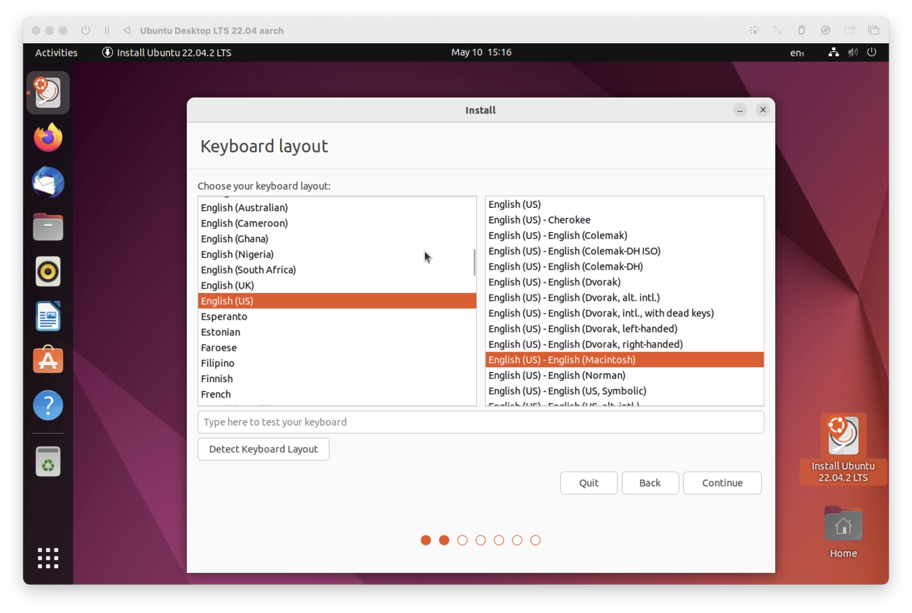Screen dimensions: 912x613
Task: Select English (Dvorak, left-handed) variant
Action: tap(624, 328)
